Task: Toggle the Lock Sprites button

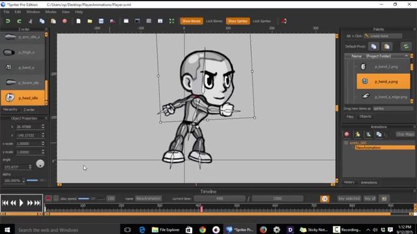Action: tap(261, 21)
